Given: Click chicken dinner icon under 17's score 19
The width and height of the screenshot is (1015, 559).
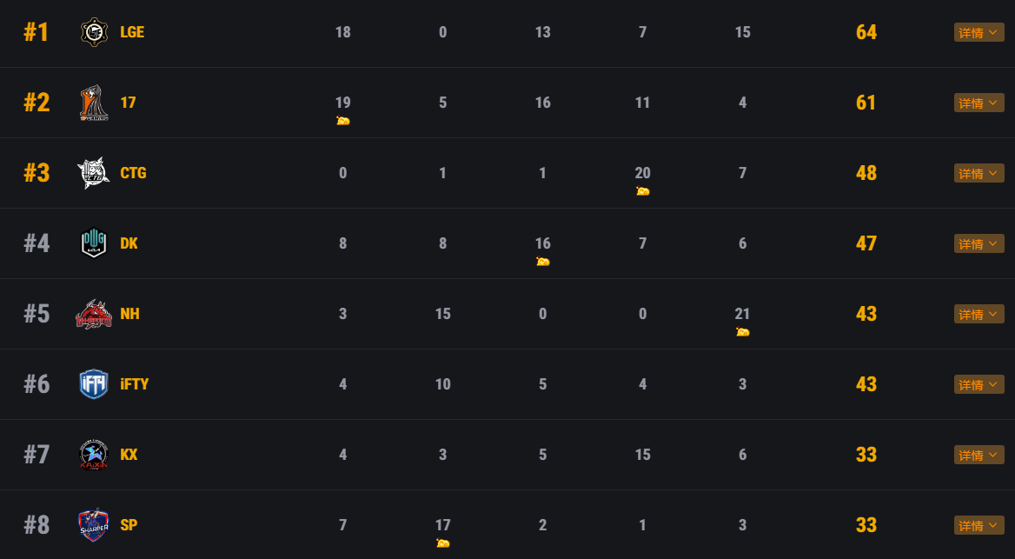Looking at the screenshot, I should tap(343, 121).
